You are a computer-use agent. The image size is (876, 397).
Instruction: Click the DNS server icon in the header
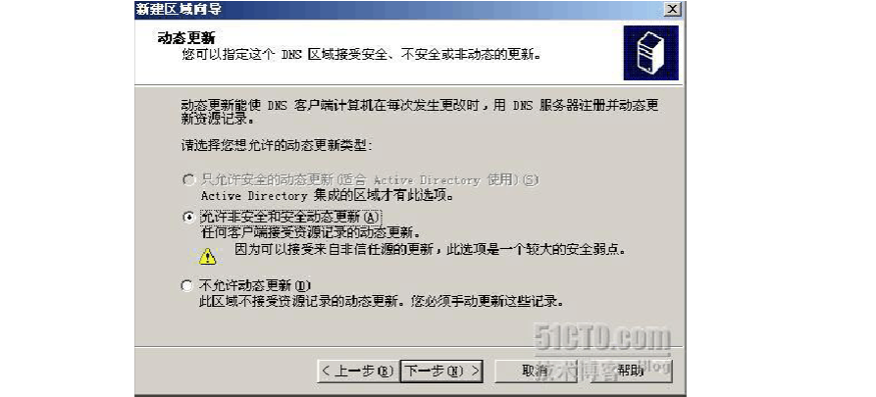tap(650, 53)
